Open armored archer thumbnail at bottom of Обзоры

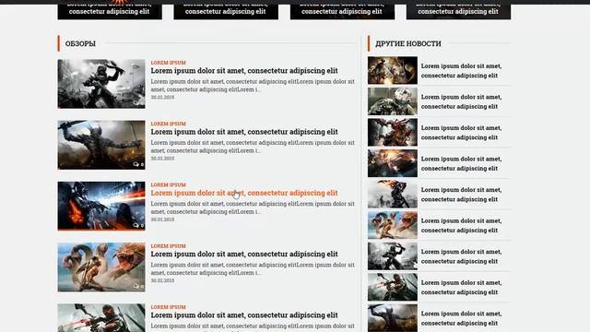point(101,317)
